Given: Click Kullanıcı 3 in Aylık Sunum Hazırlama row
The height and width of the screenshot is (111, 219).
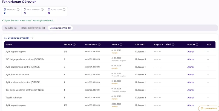Looking at the screenshot, I should (140, 75).
